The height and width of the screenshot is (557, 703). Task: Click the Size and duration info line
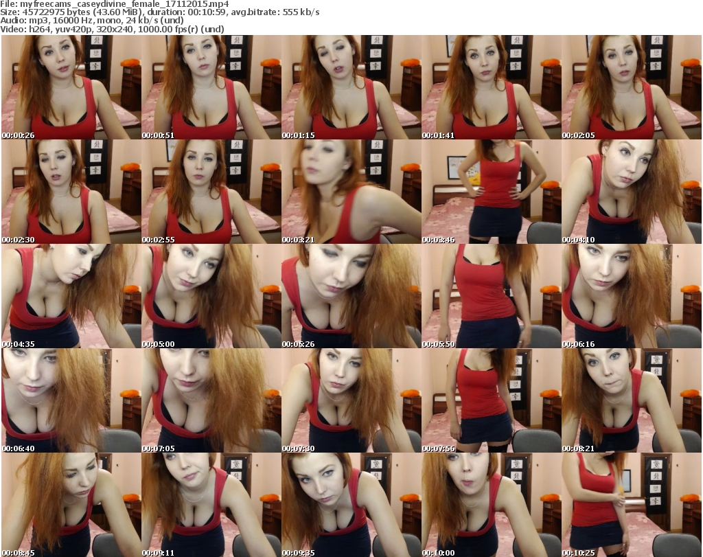[160, 12]
